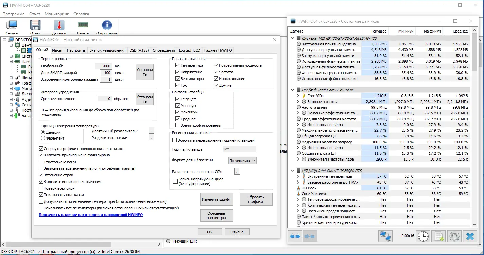484x255 pixels.
Task: Open Справка menu
Action: pos(81,14)
